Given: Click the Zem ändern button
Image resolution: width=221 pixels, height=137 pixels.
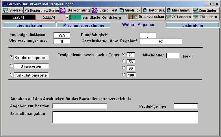Looking at the screenshot, I should pos(206,10).
